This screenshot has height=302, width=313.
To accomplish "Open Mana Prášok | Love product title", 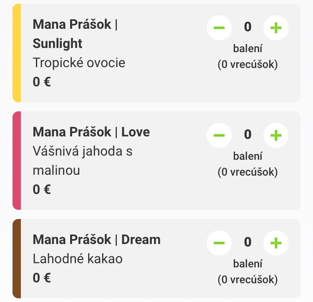I will (91, 132).
